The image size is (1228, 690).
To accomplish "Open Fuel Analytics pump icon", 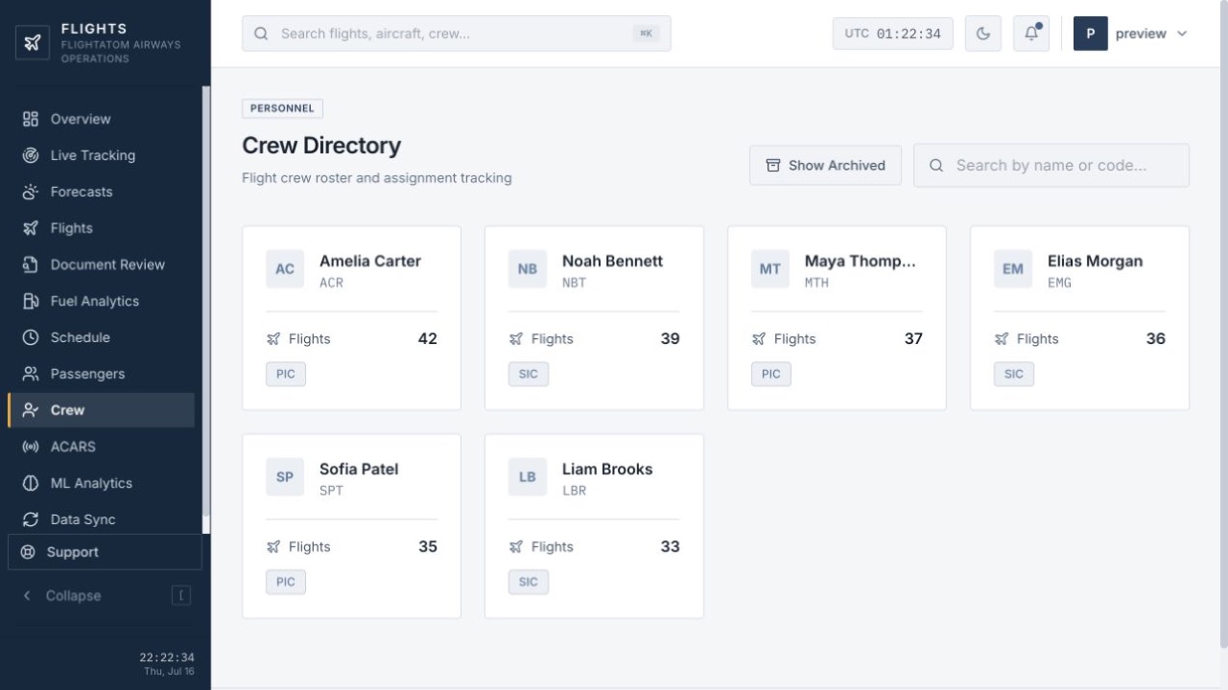I will coord(31,301).
